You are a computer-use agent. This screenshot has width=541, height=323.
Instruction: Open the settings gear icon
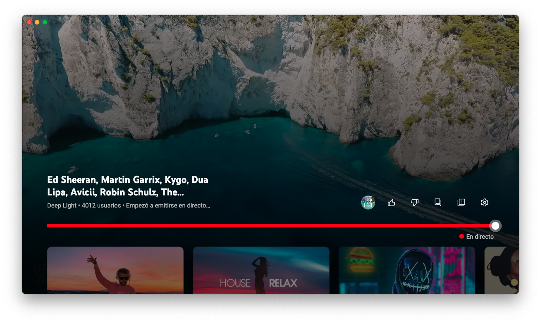click(484, 202)
